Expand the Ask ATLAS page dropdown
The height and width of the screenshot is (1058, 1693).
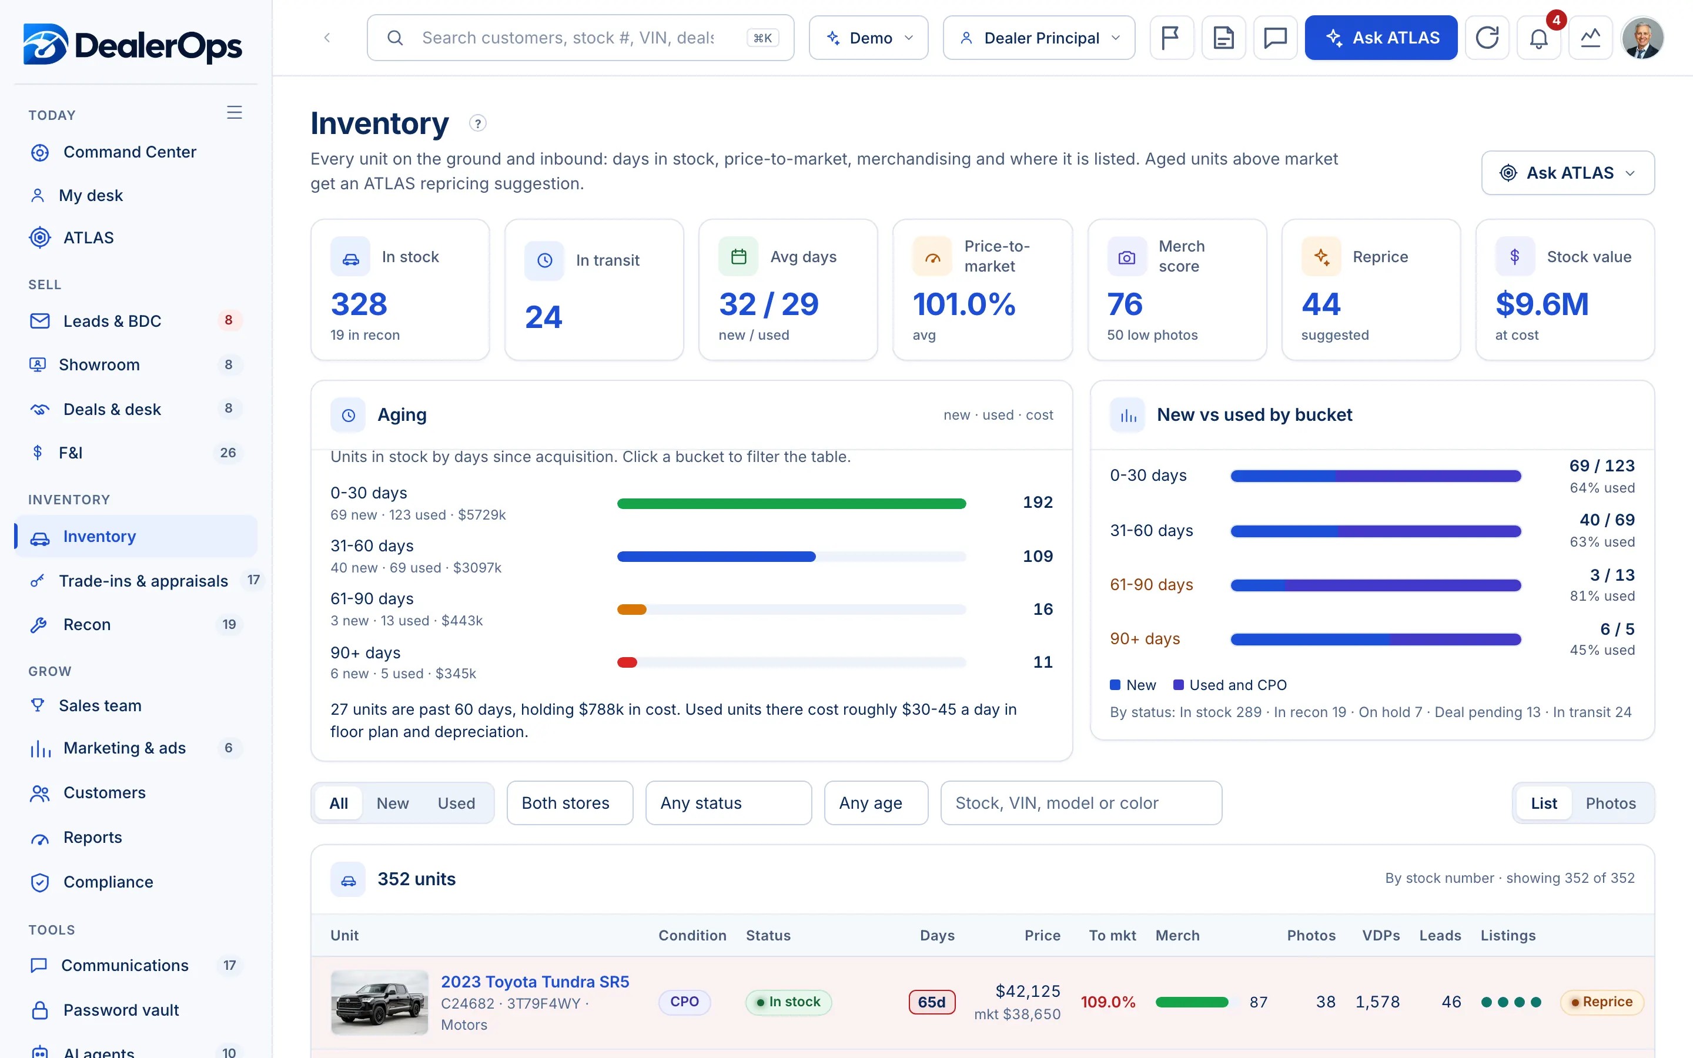1568,173
